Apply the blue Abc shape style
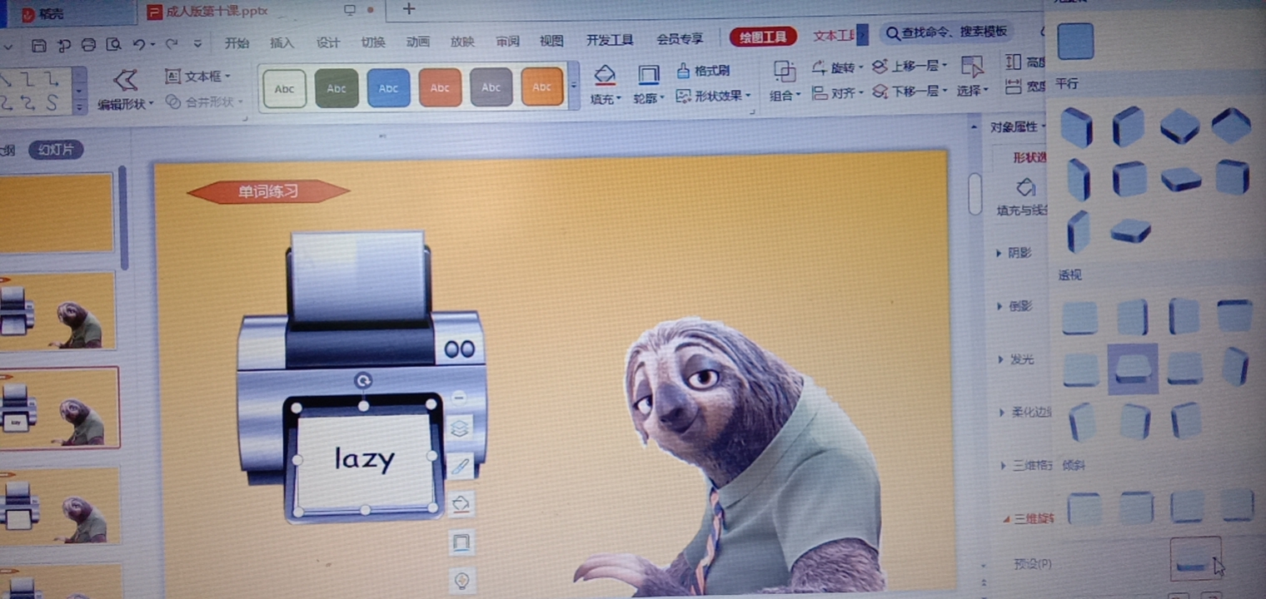The width and height of the screenshot is (1266, 599). pyautogui.click(x=388, y=88)
